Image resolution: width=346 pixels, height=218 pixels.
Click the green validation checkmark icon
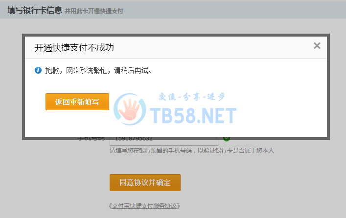[227, 139]
